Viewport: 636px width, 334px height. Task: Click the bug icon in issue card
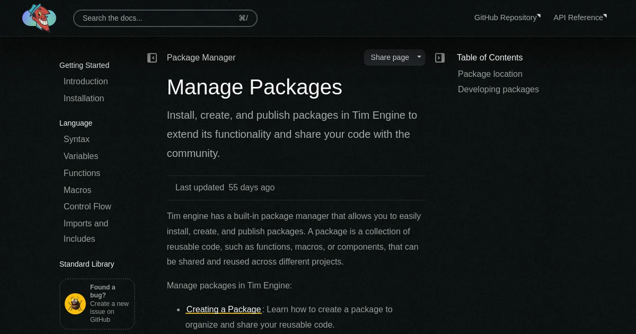75,304
